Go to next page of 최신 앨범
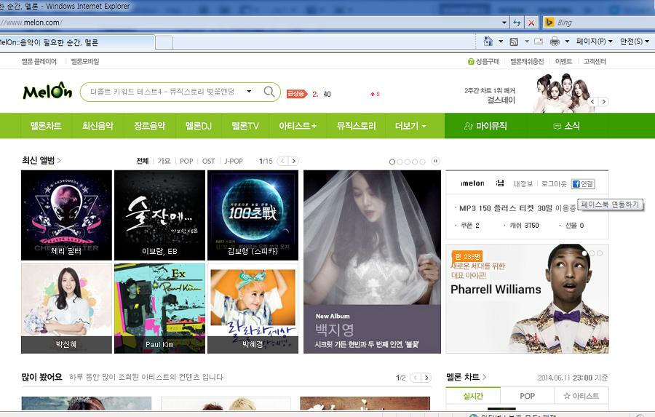The width and height of the screenshot is (655, 417). click(293, 161)
